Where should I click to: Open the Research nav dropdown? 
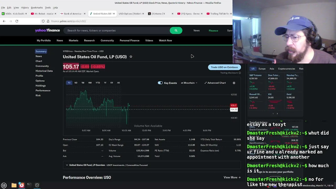coord(89,40)
